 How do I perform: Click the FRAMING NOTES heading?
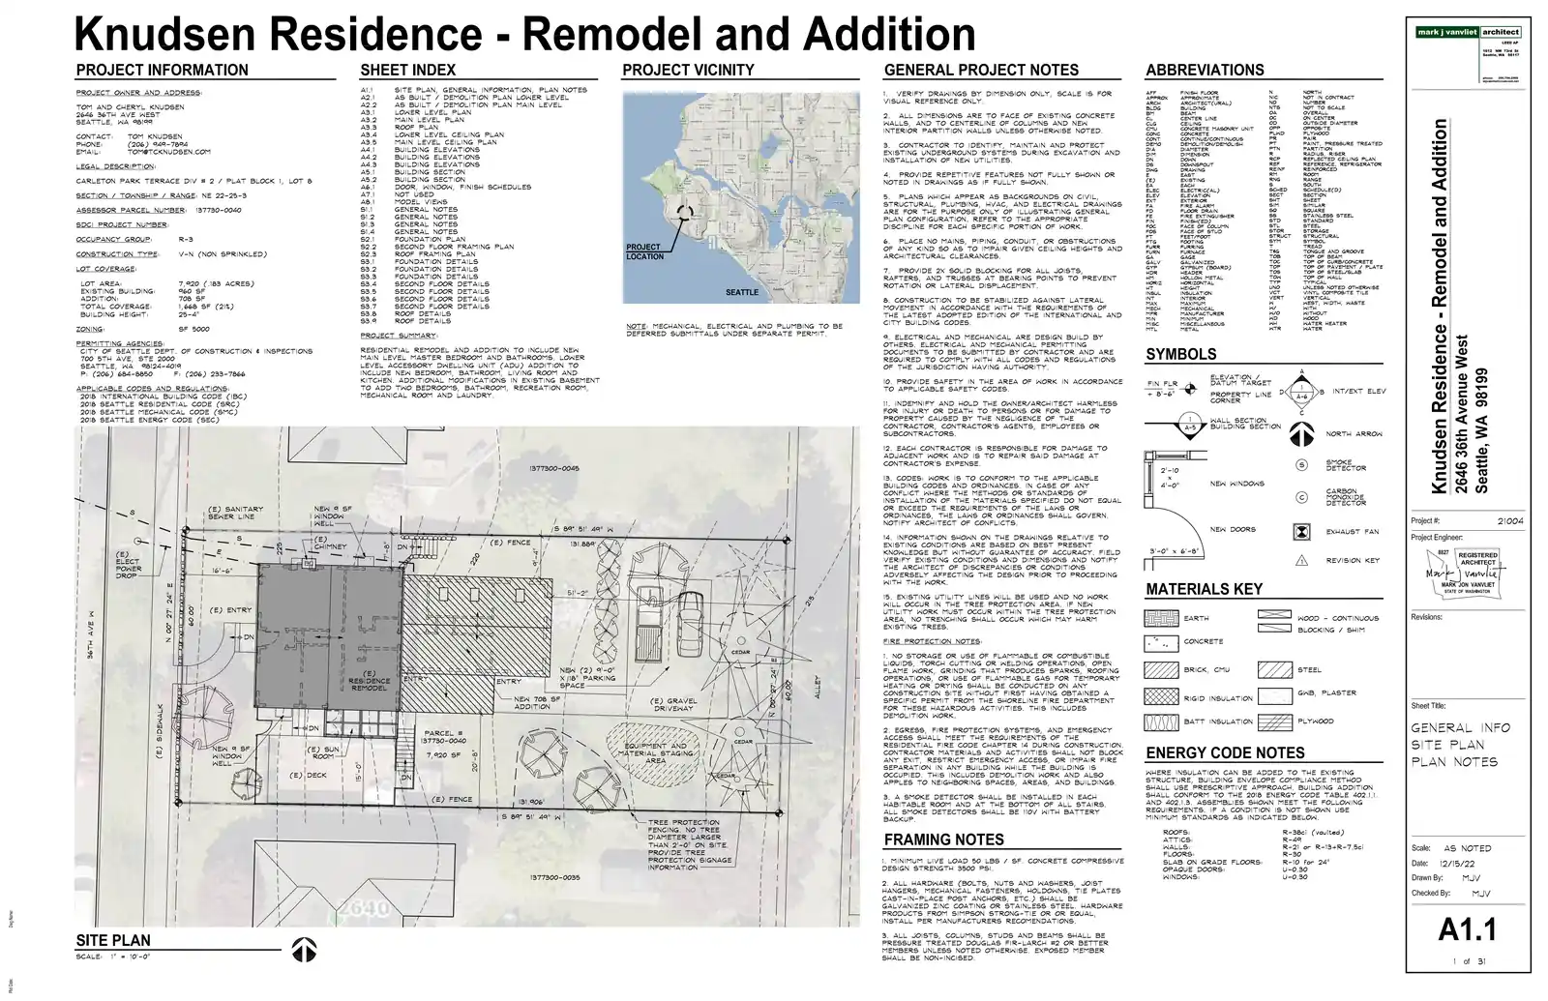(943, 839)
